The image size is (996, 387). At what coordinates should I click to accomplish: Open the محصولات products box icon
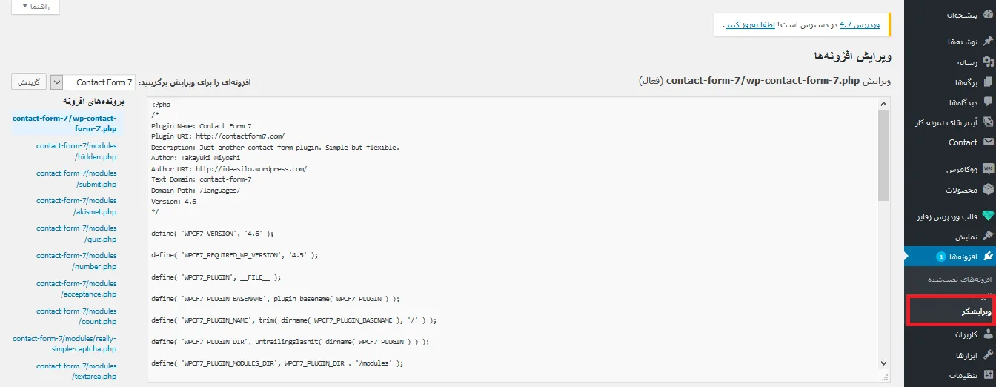tap(988, 190)
